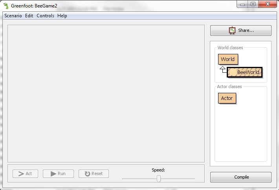Click the Greenfoot footprint icon in title bar
The image size is (279, 190).
coord(6,6)
